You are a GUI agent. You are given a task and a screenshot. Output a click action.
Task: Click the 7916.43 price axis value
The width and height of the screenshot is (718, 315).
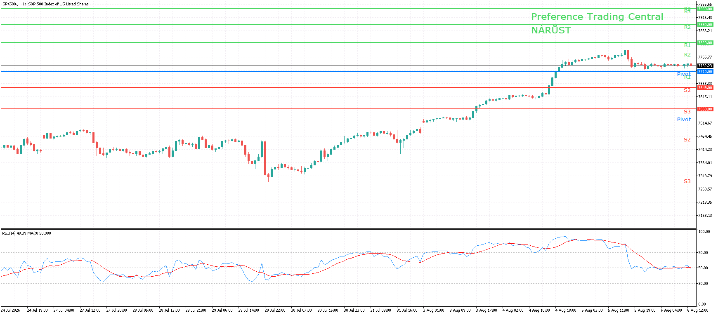(705, 18)
